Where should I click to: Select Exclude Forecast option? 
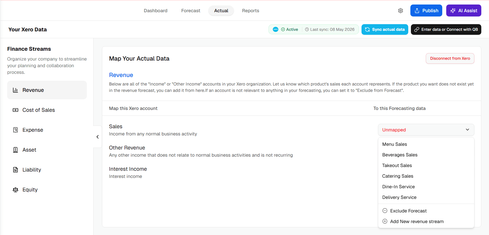tap(426, 211)
